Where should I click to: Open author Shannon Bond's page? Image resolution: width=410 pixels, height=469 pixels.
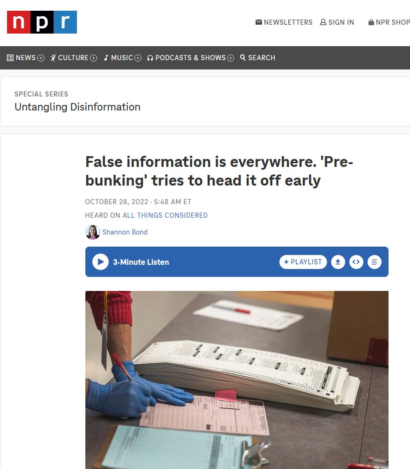point(125,232)
